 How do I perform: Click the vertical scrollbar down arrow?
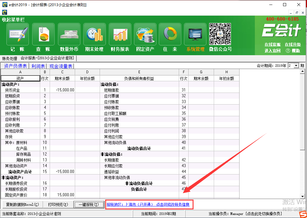(x=302, y=196)
